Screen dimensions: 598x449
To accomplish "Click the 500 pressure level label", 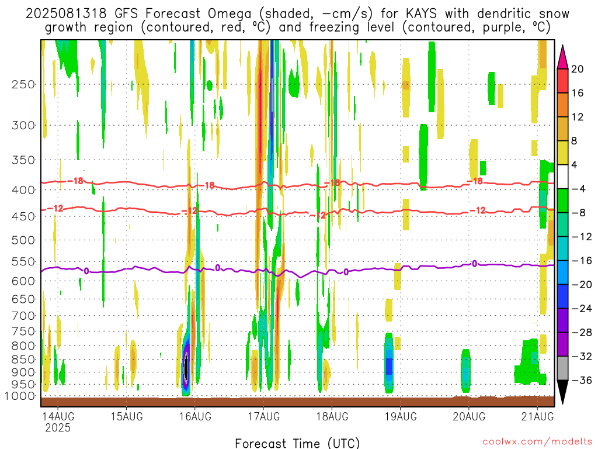I will [23, 240].
